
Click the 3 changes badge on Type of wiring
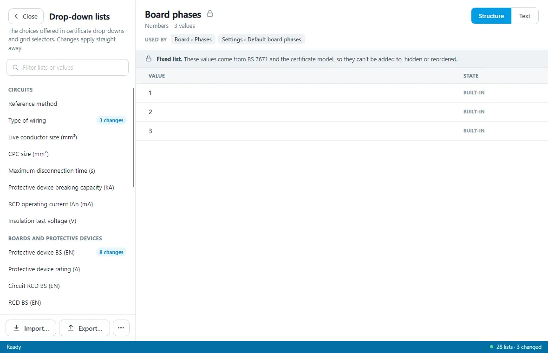(x=111, y=120)
